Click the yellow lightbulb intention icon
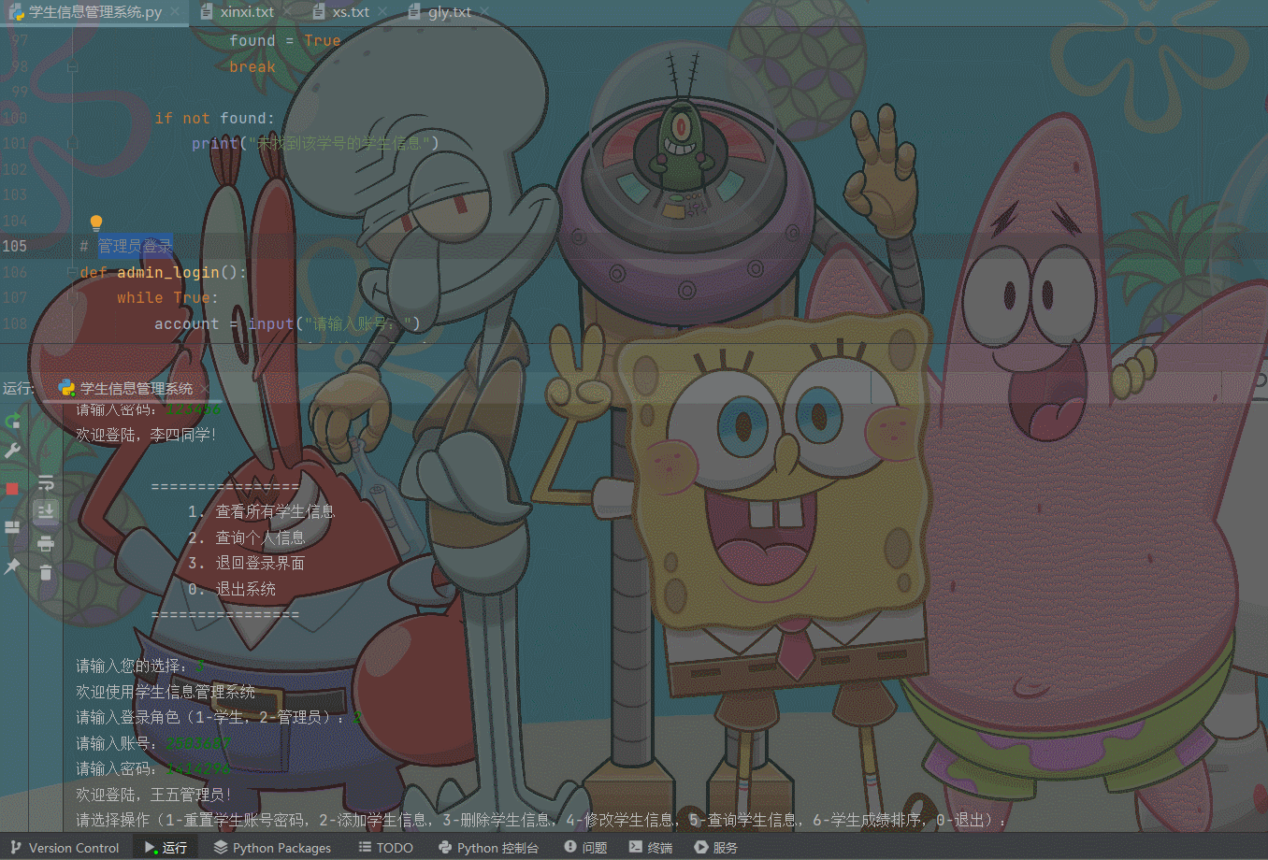1268x860 pixels. click(x=95, y=222)
